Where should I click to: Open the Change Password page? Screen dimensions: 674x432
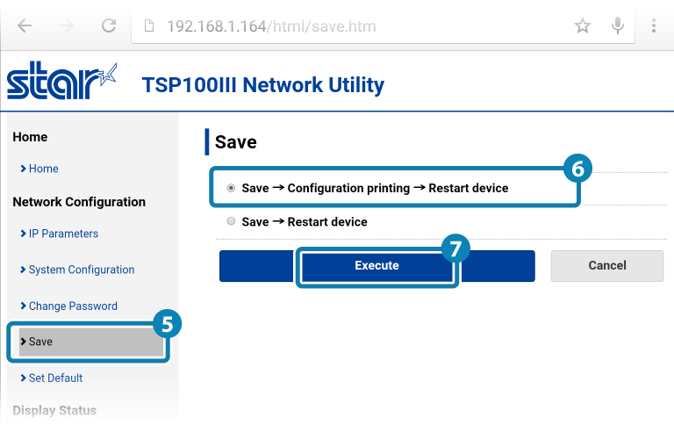pyautogui.click(x=72, y=306)
